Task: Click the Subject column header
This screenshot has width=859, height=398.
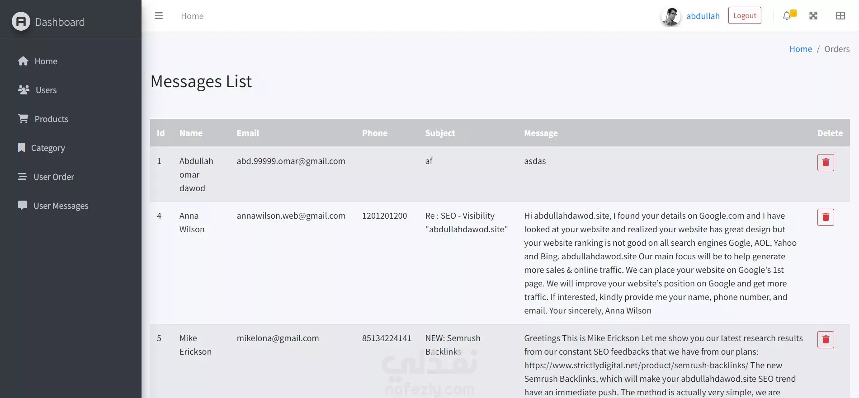Action: click(440, 133)
